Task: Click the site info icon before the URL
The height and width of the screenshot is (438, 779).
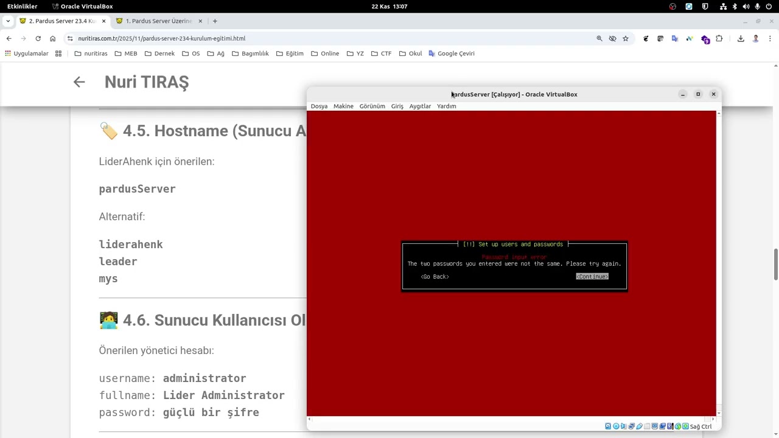Action: (70, 38)
